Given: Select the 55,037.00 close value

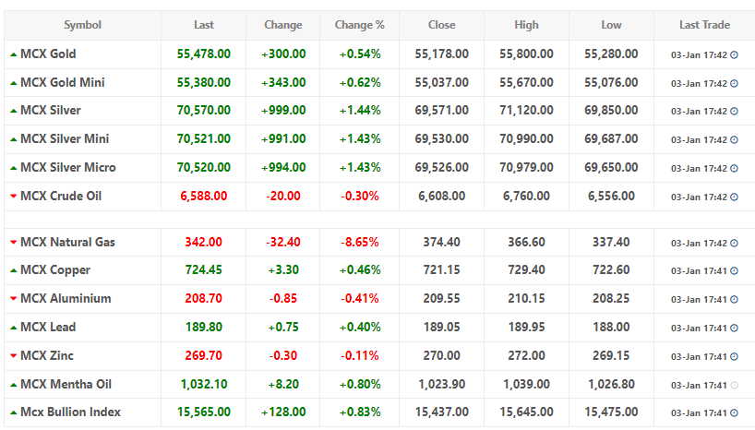Looking at the screenshot, I should click(441, 82).
